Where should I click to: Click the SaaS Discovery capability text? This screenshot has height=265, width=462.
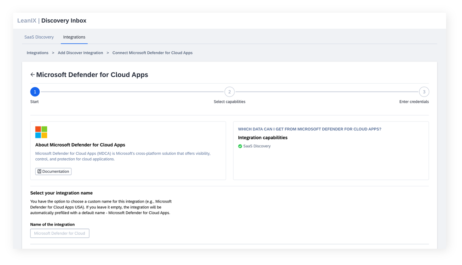[x=257, y=146]
